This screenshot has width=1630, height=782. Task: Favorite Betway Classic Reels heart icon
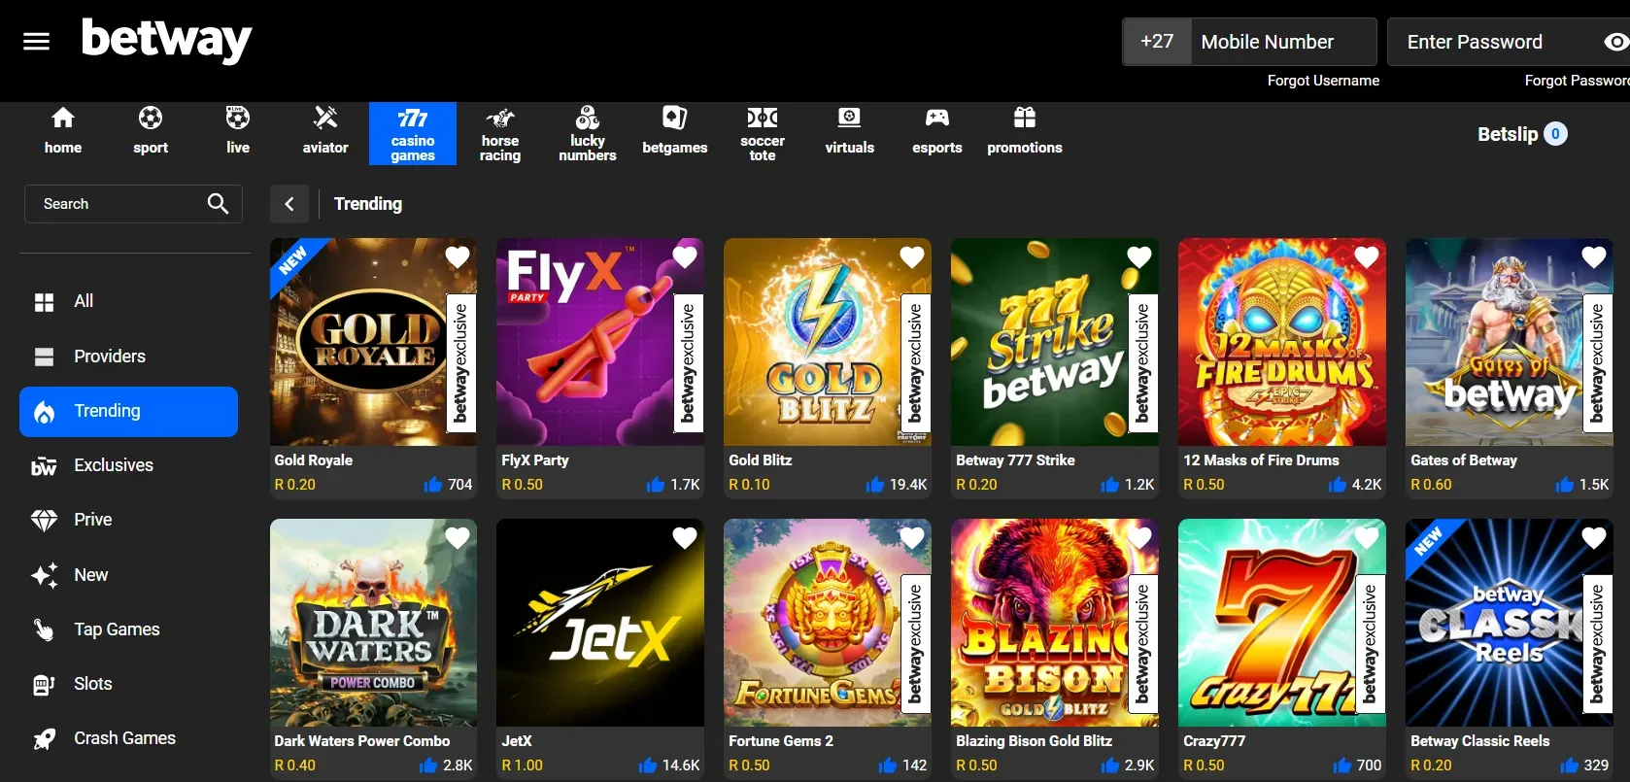pos(1594,538)
